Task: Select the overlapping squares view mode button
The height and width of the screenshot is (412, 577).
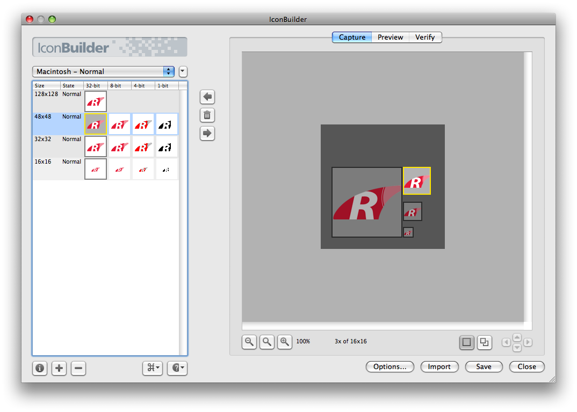Action: [x=484, y=343]
